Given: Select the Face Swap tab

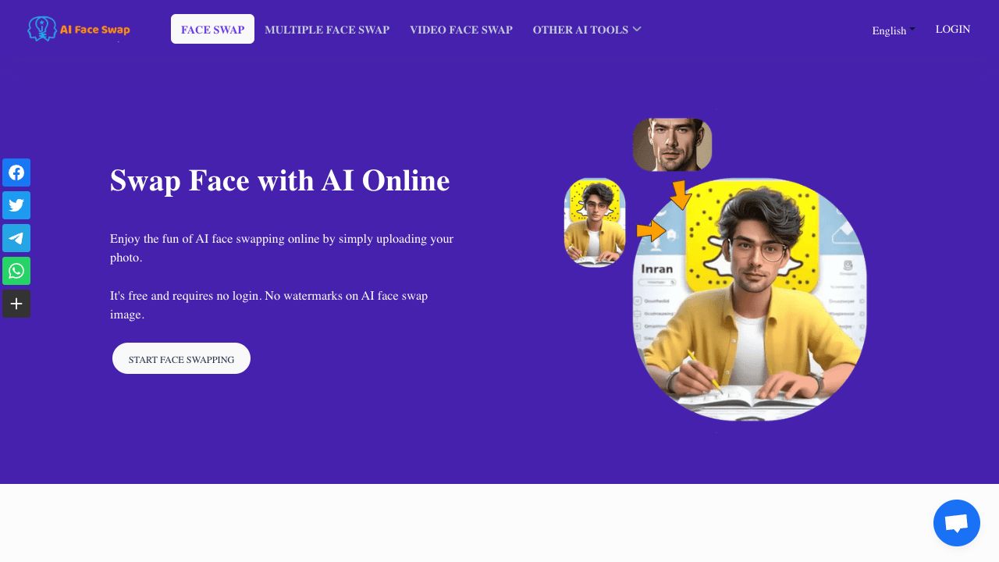Looking at the screenshot, I should (x=212, y=30).
